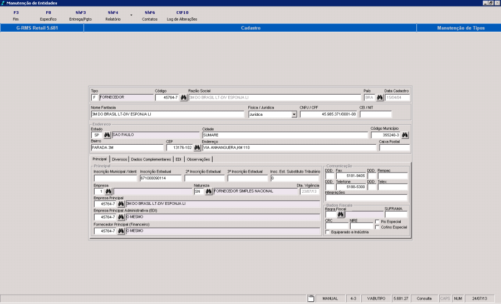Click the F3 Fim toolbar button
The width and height of the screenshot is (501, 304).
tap(16, 16)
